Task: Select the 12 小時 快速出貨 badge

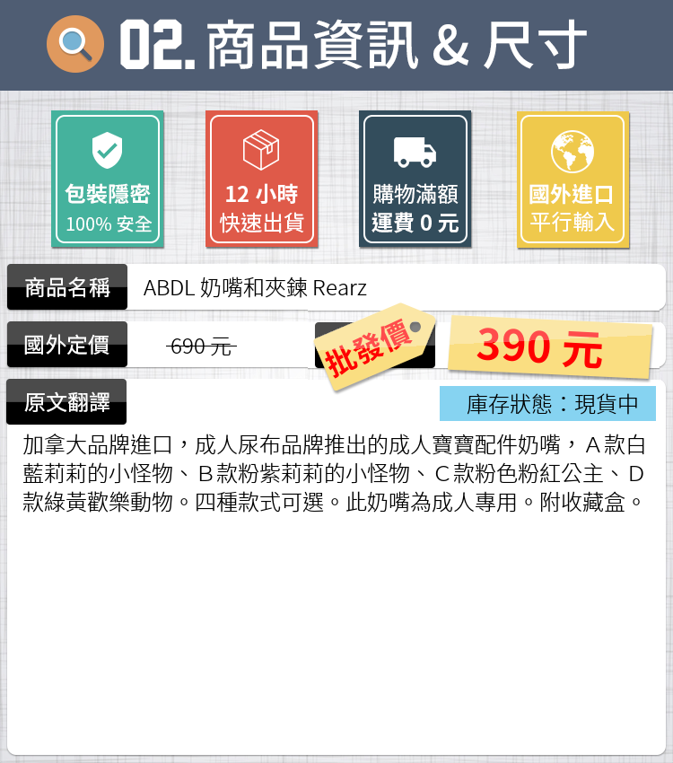Action: click(262, 179)
